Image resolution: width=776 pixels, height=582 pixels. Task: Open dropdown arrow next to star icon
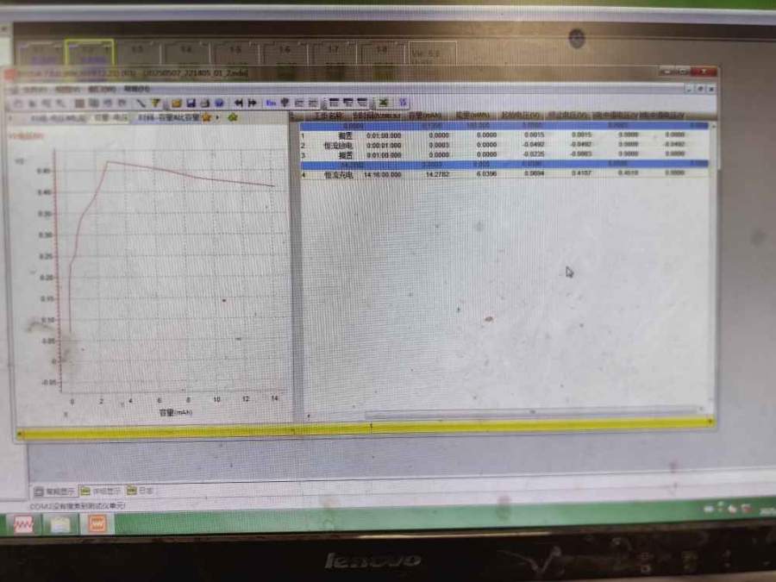pos(217,117)
